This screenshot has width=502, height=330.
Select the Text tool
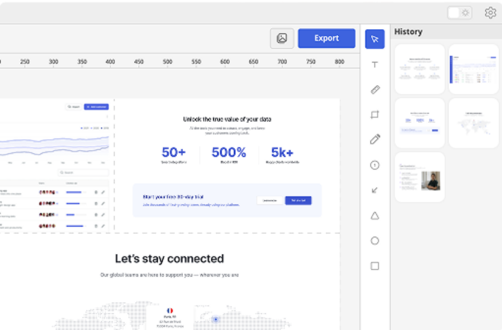coord(375,65)
